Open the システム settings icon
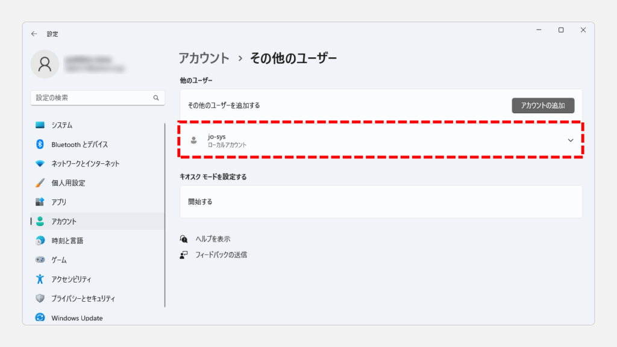This screenshot has height=347, width=617. click(x=40, y=125)
